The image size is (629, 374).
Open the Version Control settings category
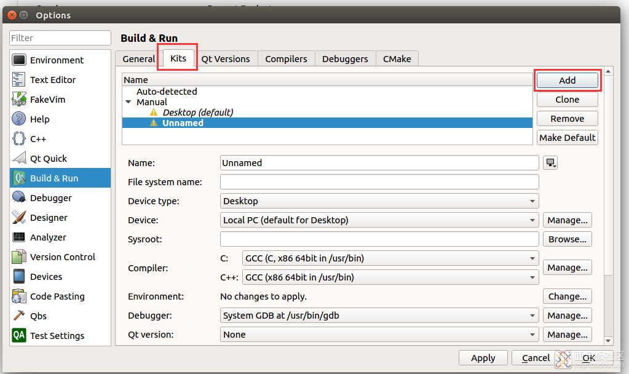pyautogui.click(x=60, y=257)
